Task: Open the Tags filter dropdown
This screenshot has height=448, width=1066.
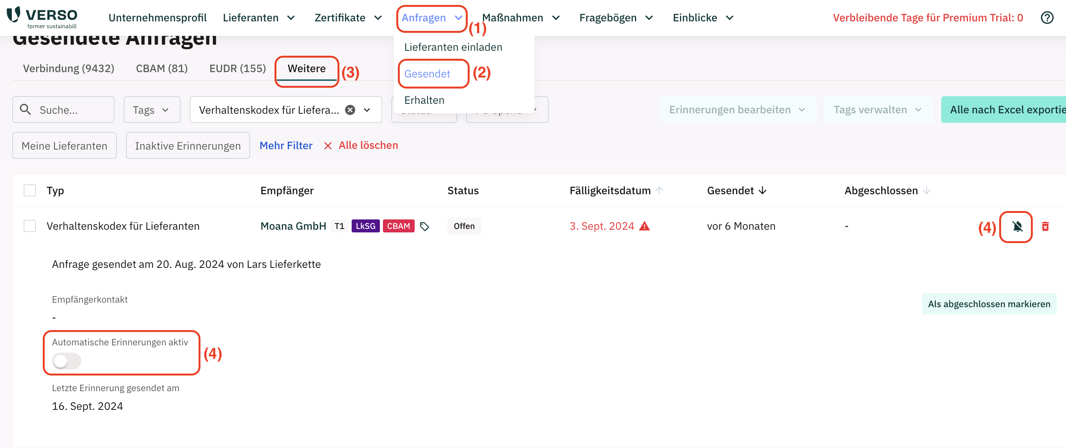Action: pos(152,110)
